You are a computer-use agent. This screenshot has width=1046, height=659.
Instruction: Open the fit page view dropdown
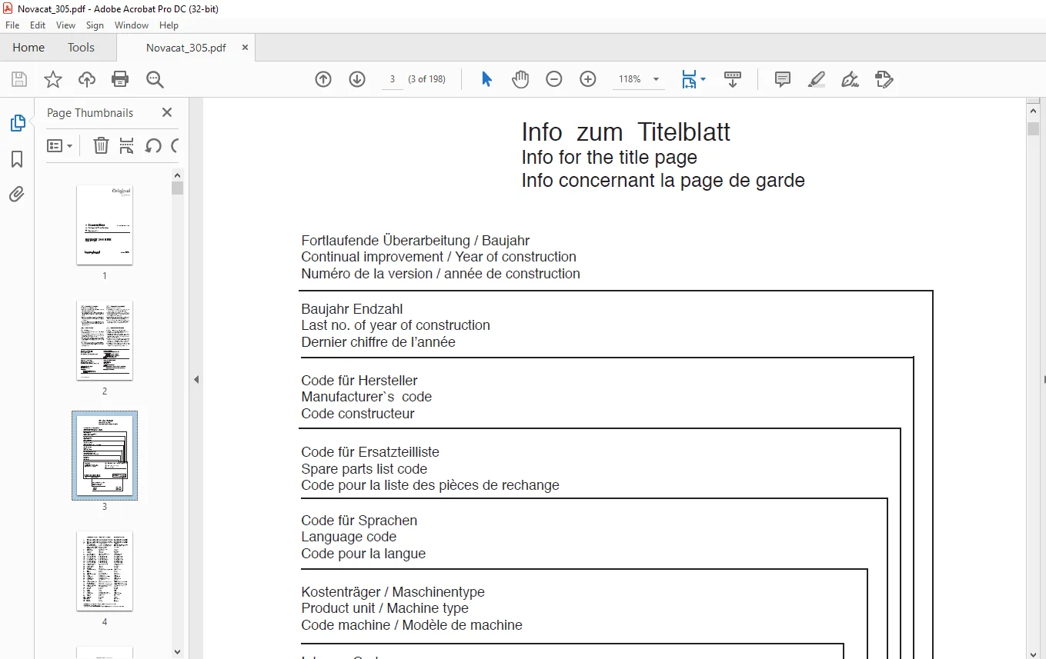693,79
